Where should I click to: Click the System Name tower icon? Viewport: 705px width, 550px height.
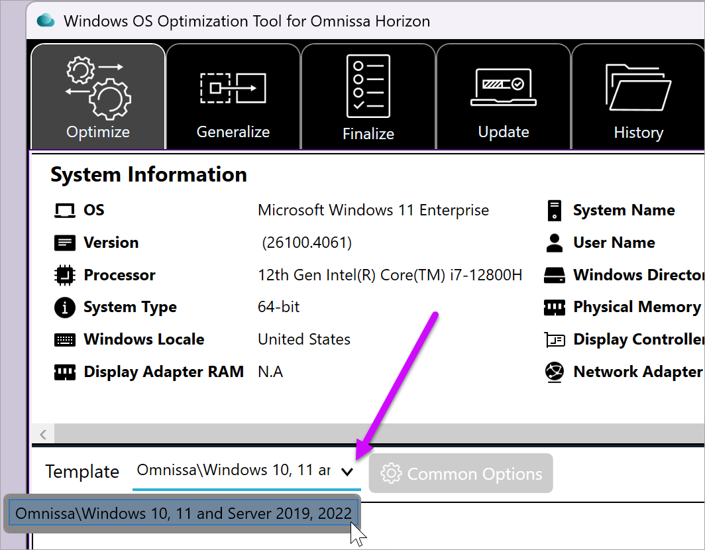pos(555,211)
